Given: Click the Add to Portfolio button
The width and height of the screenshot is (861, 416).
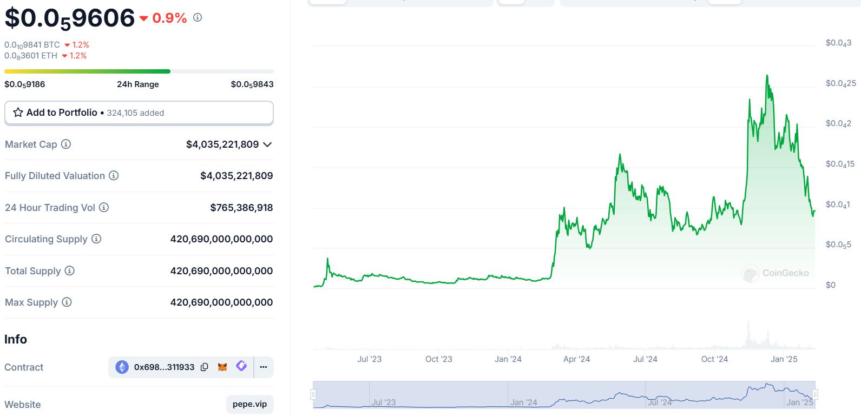Looking at the screenshot, I should [x=139, y=113].
